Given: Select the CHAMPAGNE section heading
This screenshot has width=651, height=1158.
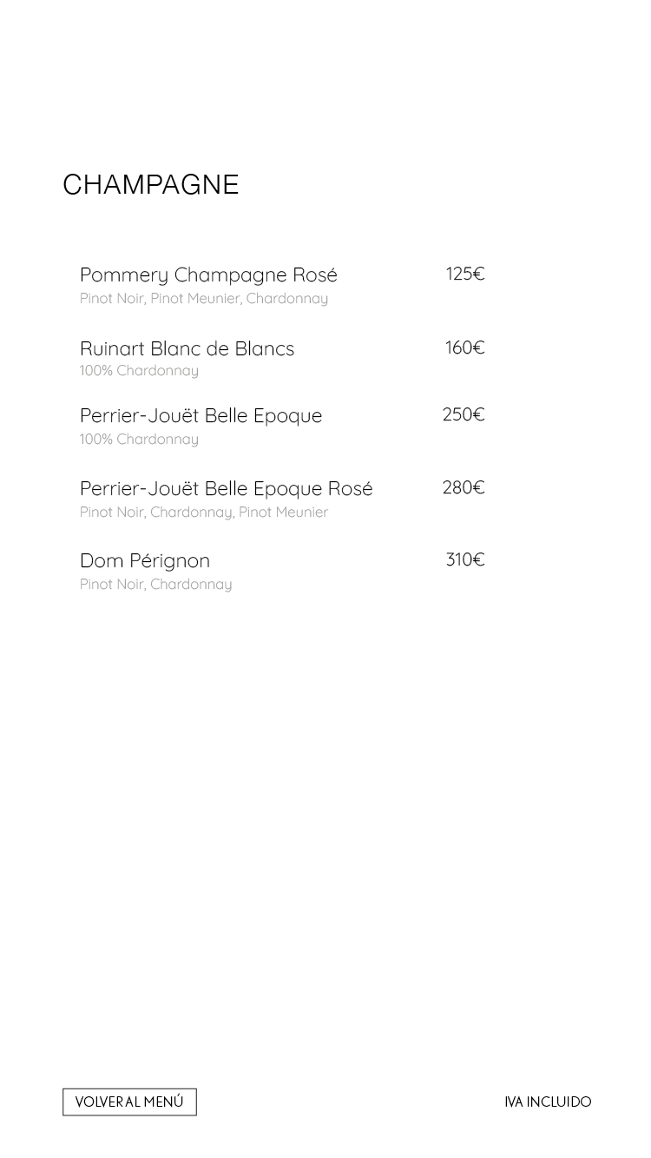Looking at the screenshot, I should point(151,184).
